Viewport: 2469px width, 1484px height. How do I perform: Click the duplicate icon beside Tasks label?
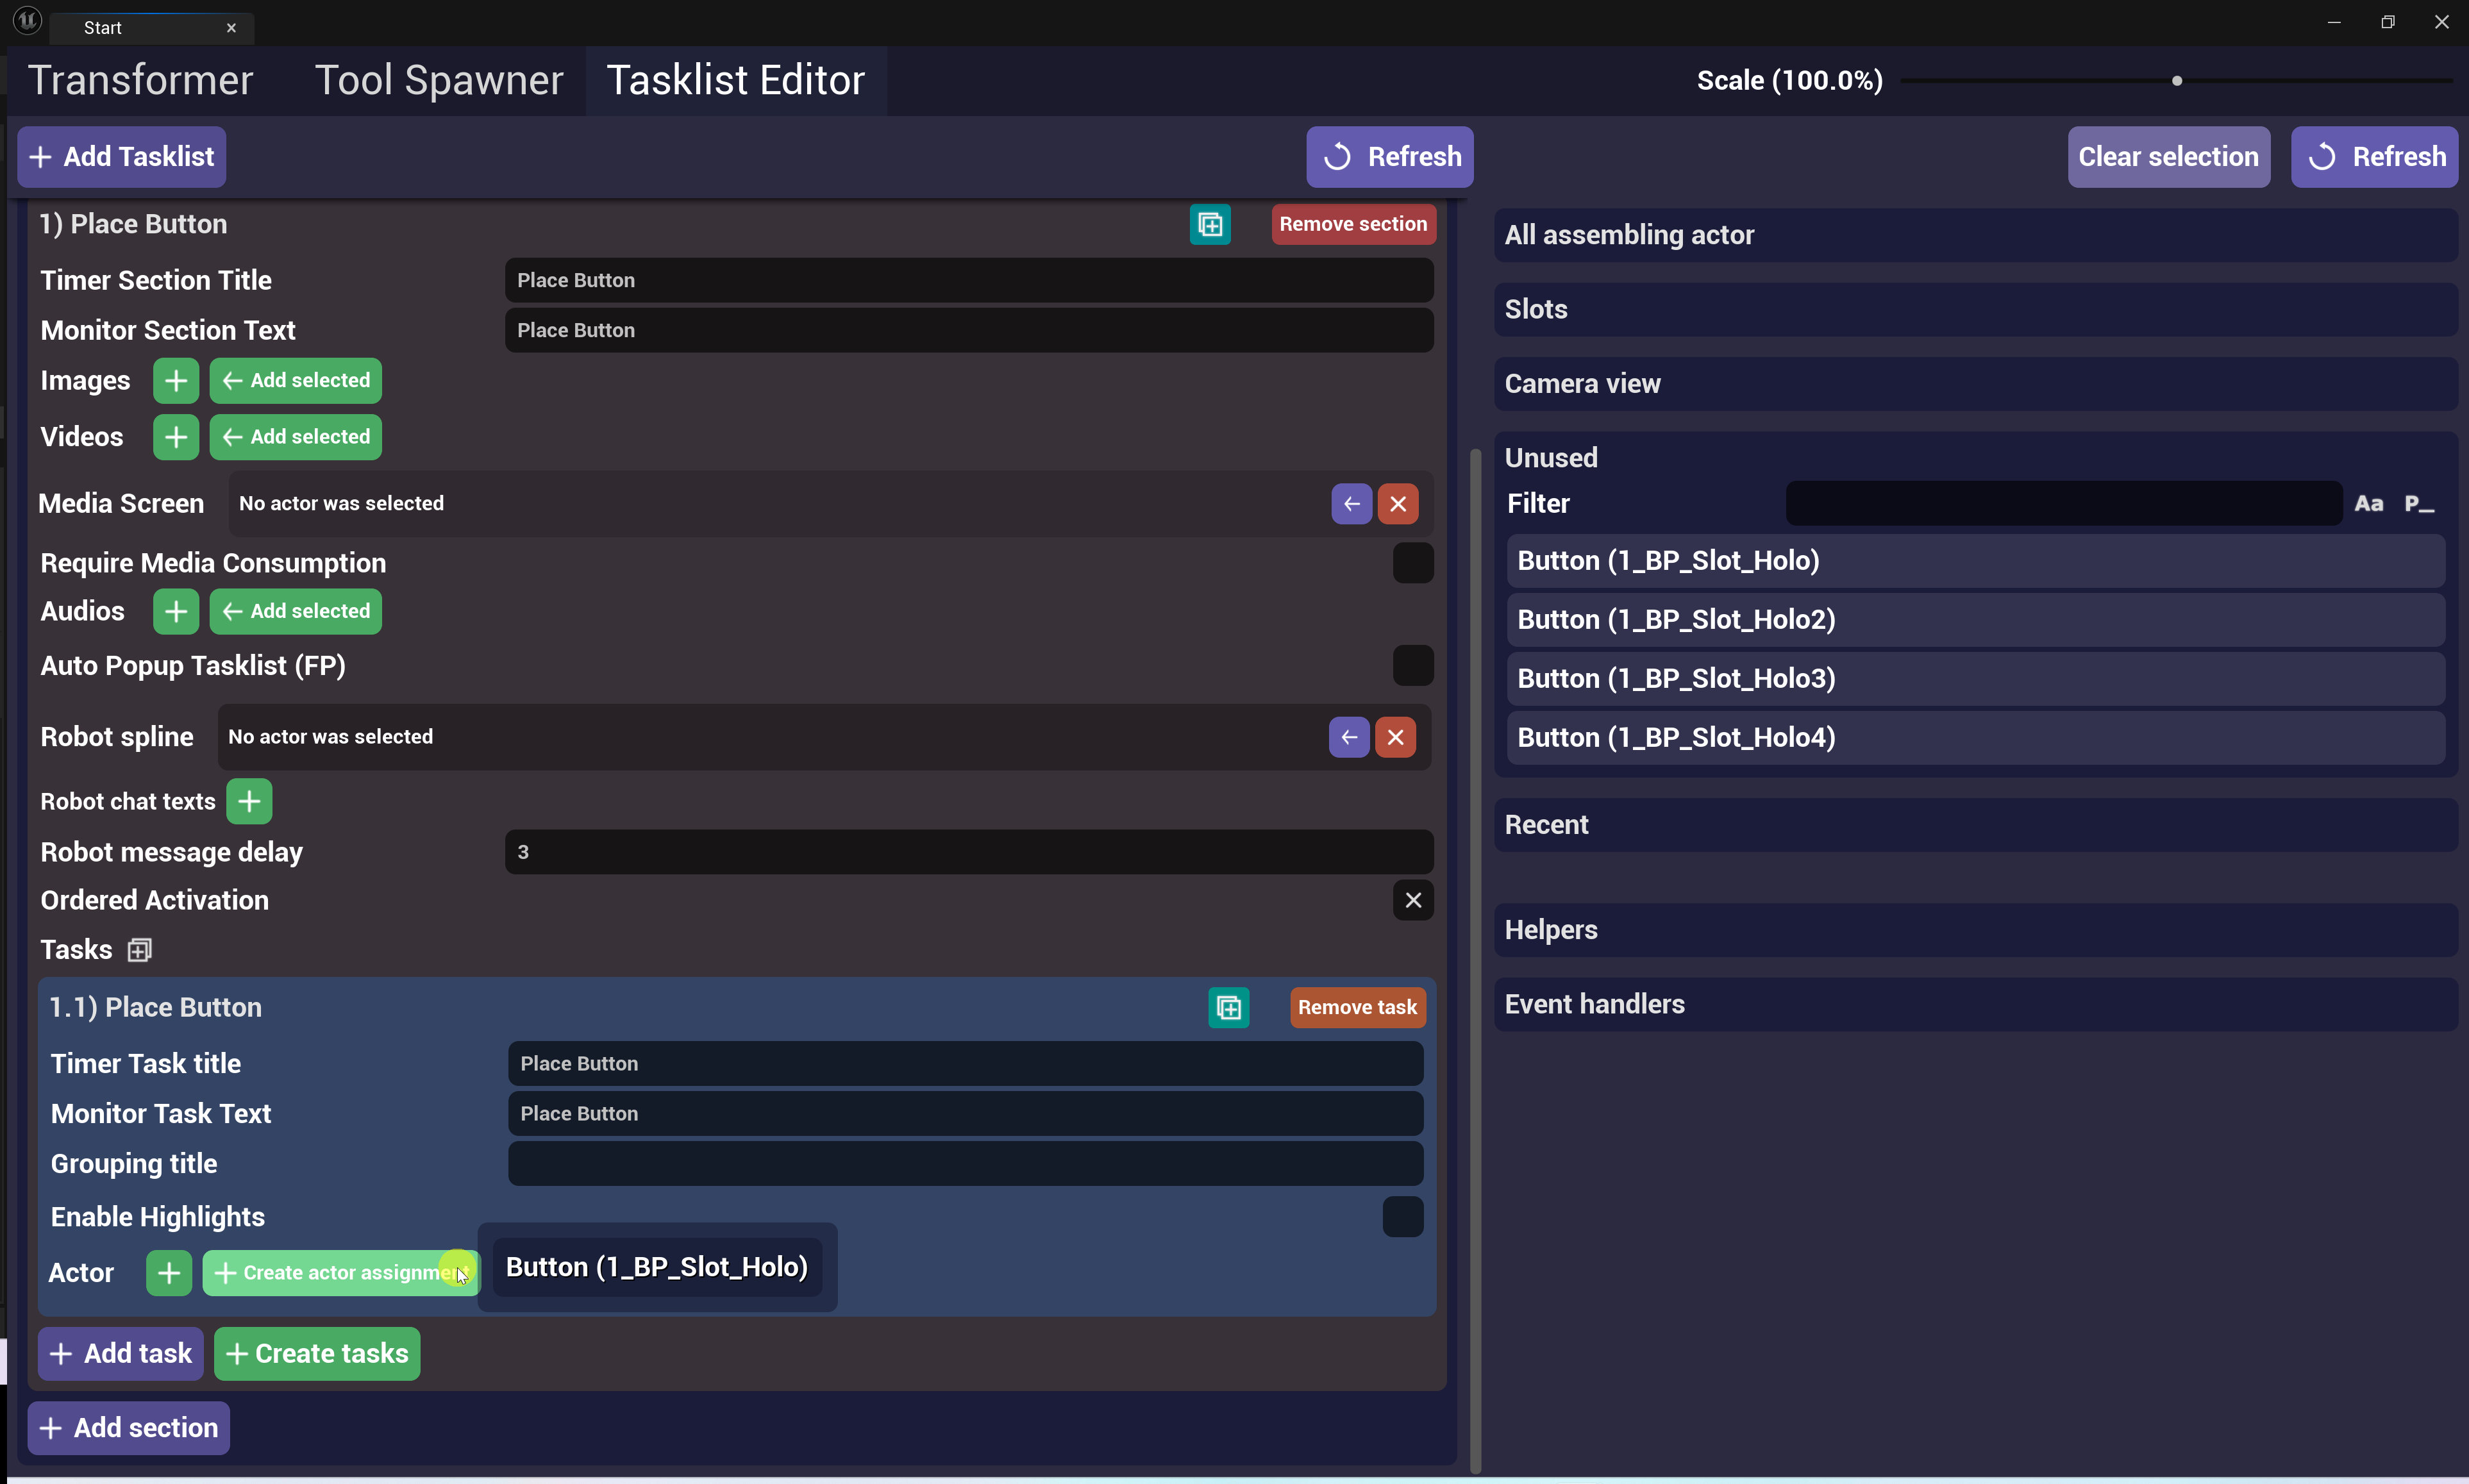tap(140, 950)
